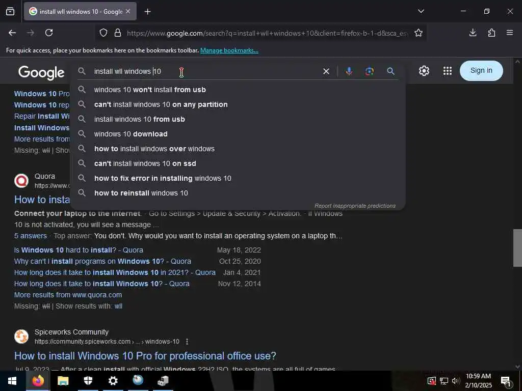
Task: Open Spiceworks result three-dot options
Action: (x=187, y=342)
